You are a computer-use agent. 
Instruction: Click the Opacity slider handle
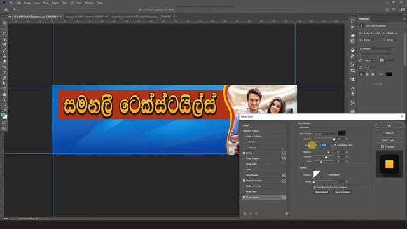334,139
